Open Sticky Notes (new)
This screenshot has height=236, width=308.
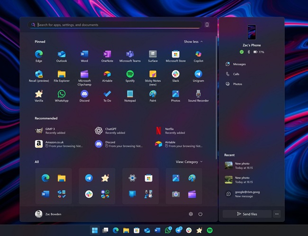tap(153, 78)
